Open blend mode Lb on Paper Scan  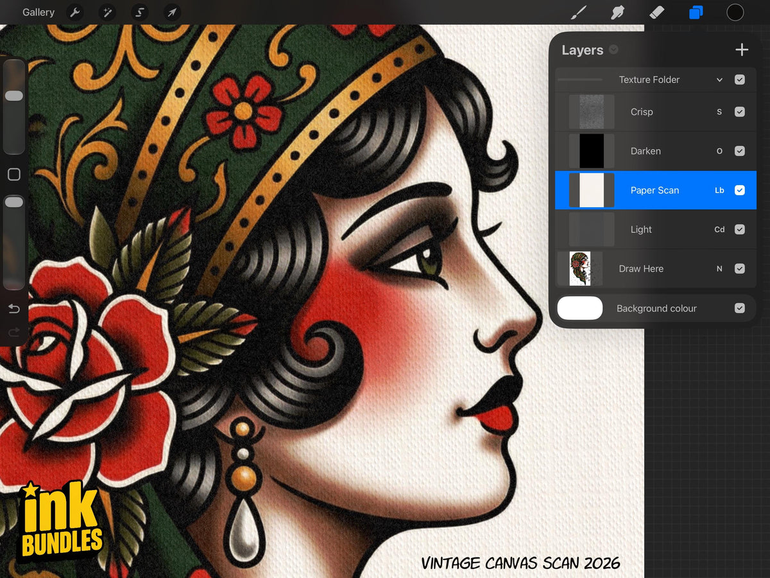[719, 190]
